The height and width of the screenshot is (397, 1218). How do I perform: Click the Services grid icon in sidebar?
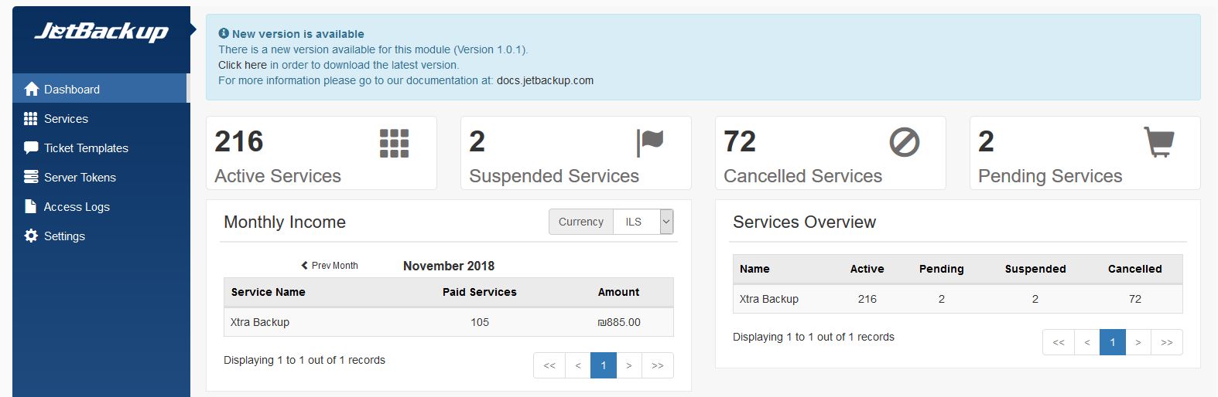(x=31, y=118)
